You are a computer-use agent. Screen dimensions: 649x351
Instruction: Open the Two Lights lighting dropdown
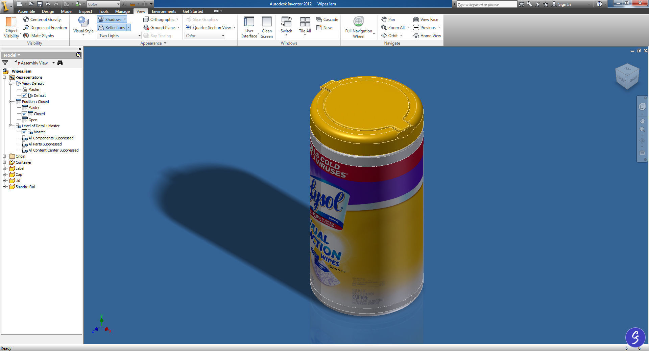(x=119, y=35)
